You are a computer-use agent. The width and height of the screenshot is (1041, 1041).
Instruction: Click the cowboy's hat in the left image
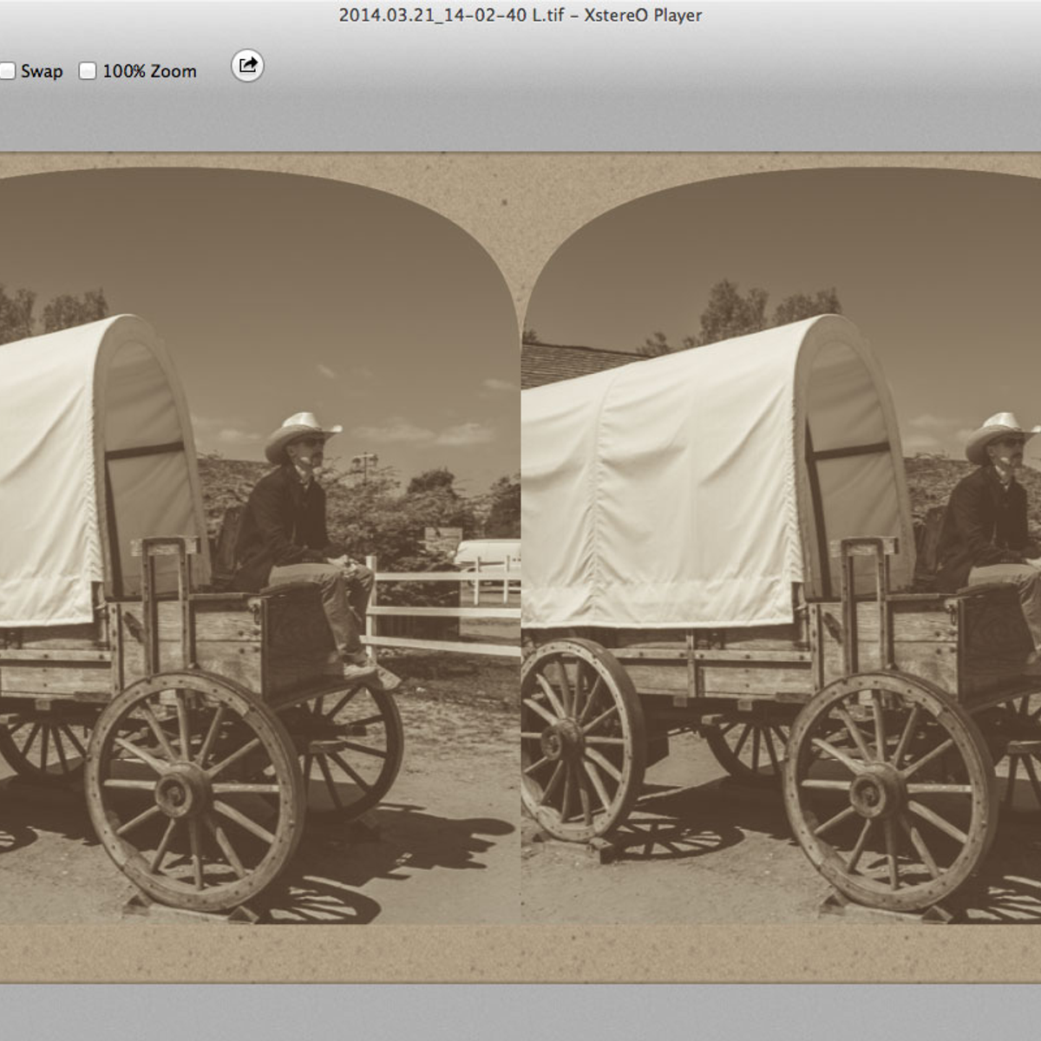click(301, 428)
